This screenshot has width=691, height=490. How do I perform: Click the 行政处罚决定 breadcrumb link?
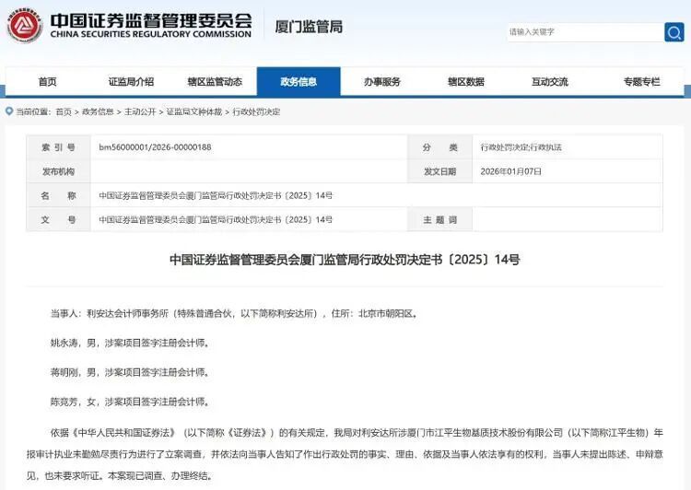(x=257, y=111)
